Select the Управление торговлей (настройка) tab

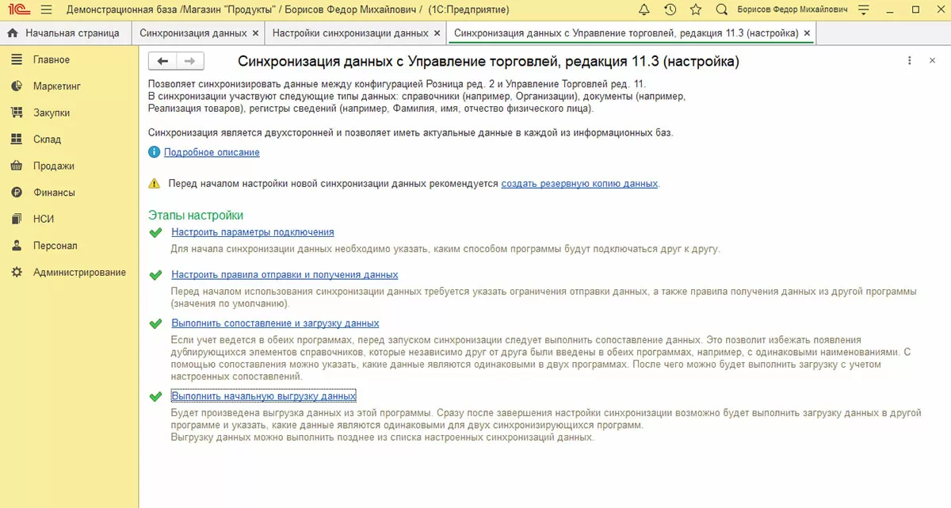point(626,33)
